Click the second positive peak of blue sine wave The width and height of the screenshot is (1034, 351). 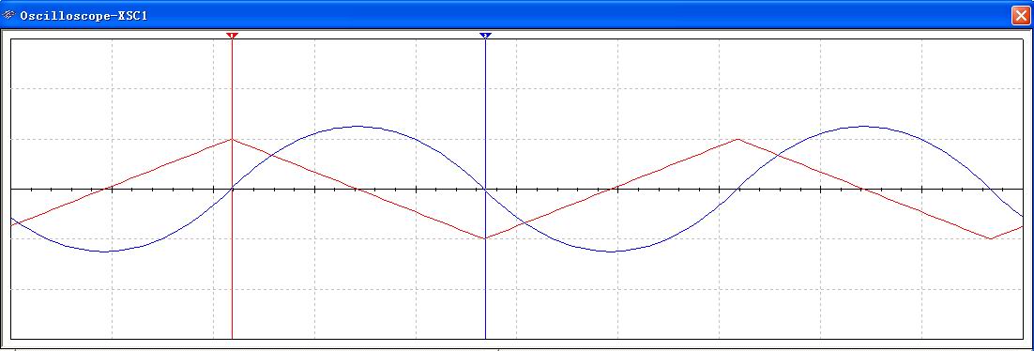864,126
